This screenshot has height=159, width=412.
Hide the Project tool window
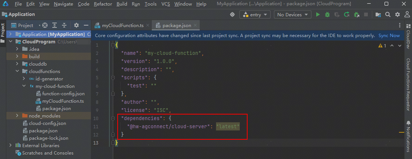click(86, 26)
